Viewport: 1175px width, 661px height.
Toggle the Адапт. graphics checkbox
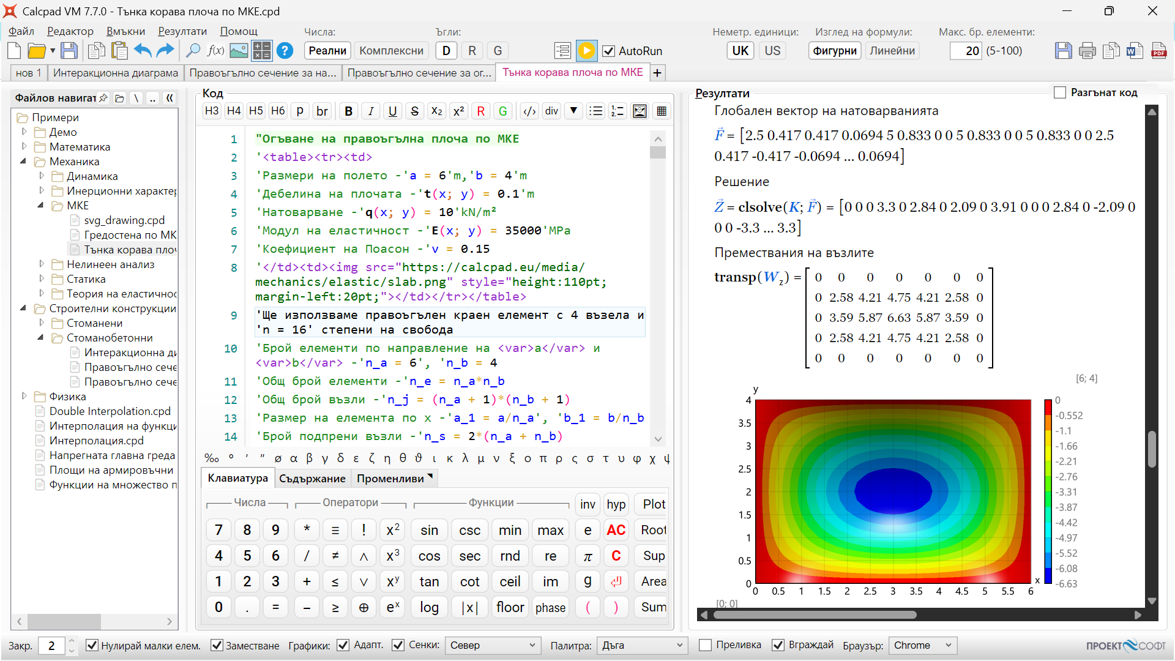343,645
